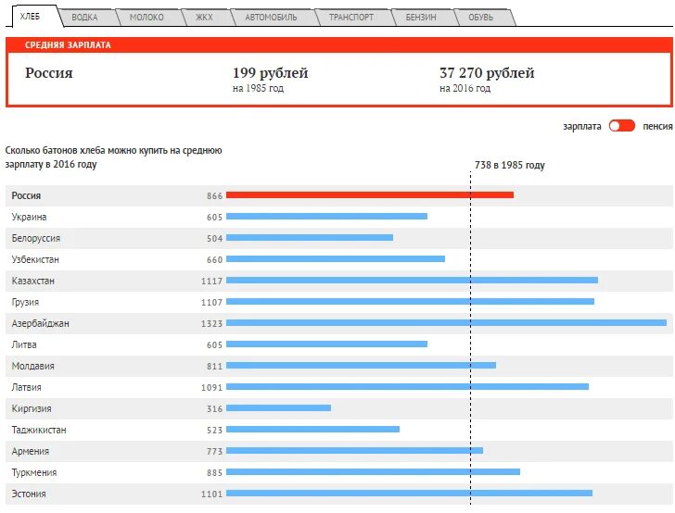Select the Эстония row label
This screenshot has width=675, height=513.
29,494
